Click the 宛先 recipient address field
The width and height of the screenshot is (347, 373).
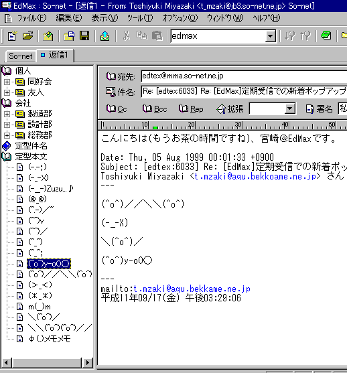(x=244, y=76)
